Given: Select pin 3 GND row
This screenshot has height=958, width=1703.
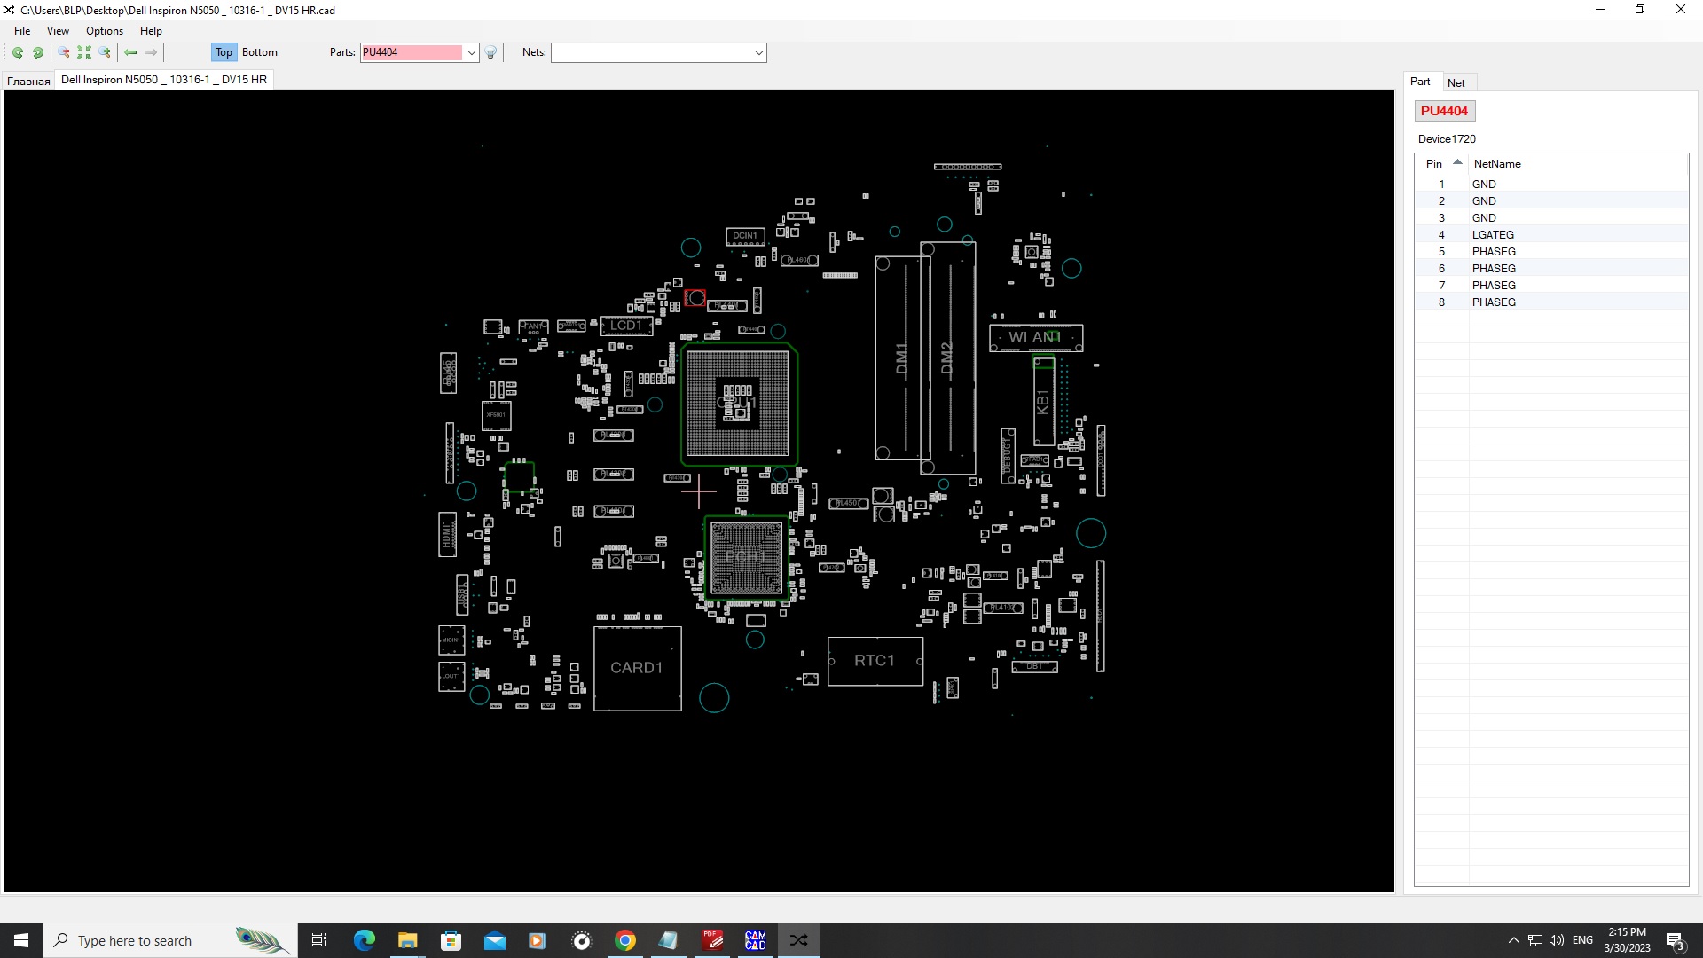Looking at the screenshot, I should [1551, 217].
